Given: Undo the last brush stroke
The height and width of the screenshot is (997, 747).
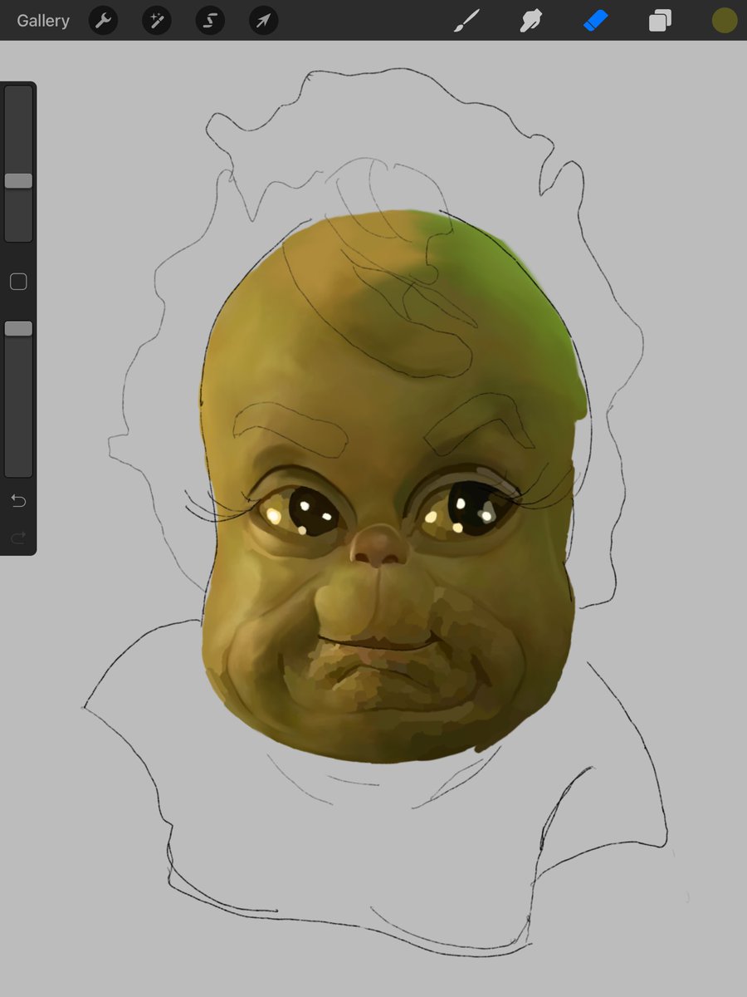Looking at the screenshot, I should [x=18, y=500].
